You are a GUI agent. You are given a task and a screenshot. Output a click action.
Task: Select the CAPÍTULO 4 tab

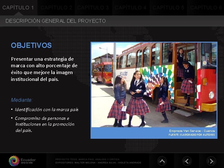tap(131, 7)
